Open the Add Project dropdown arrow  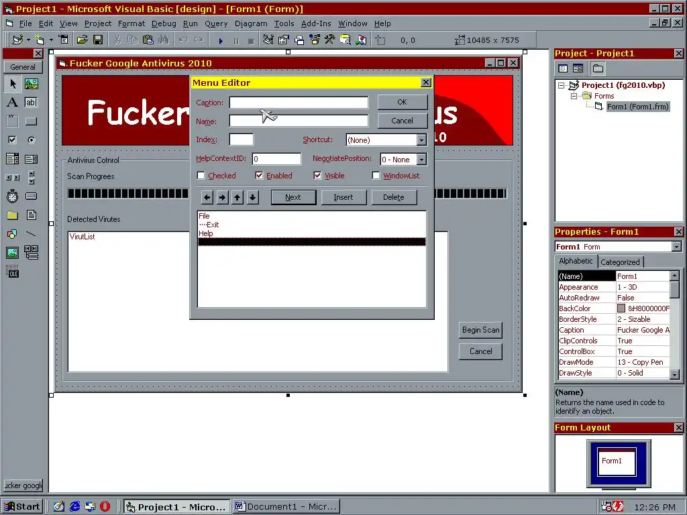coord(28,40)
